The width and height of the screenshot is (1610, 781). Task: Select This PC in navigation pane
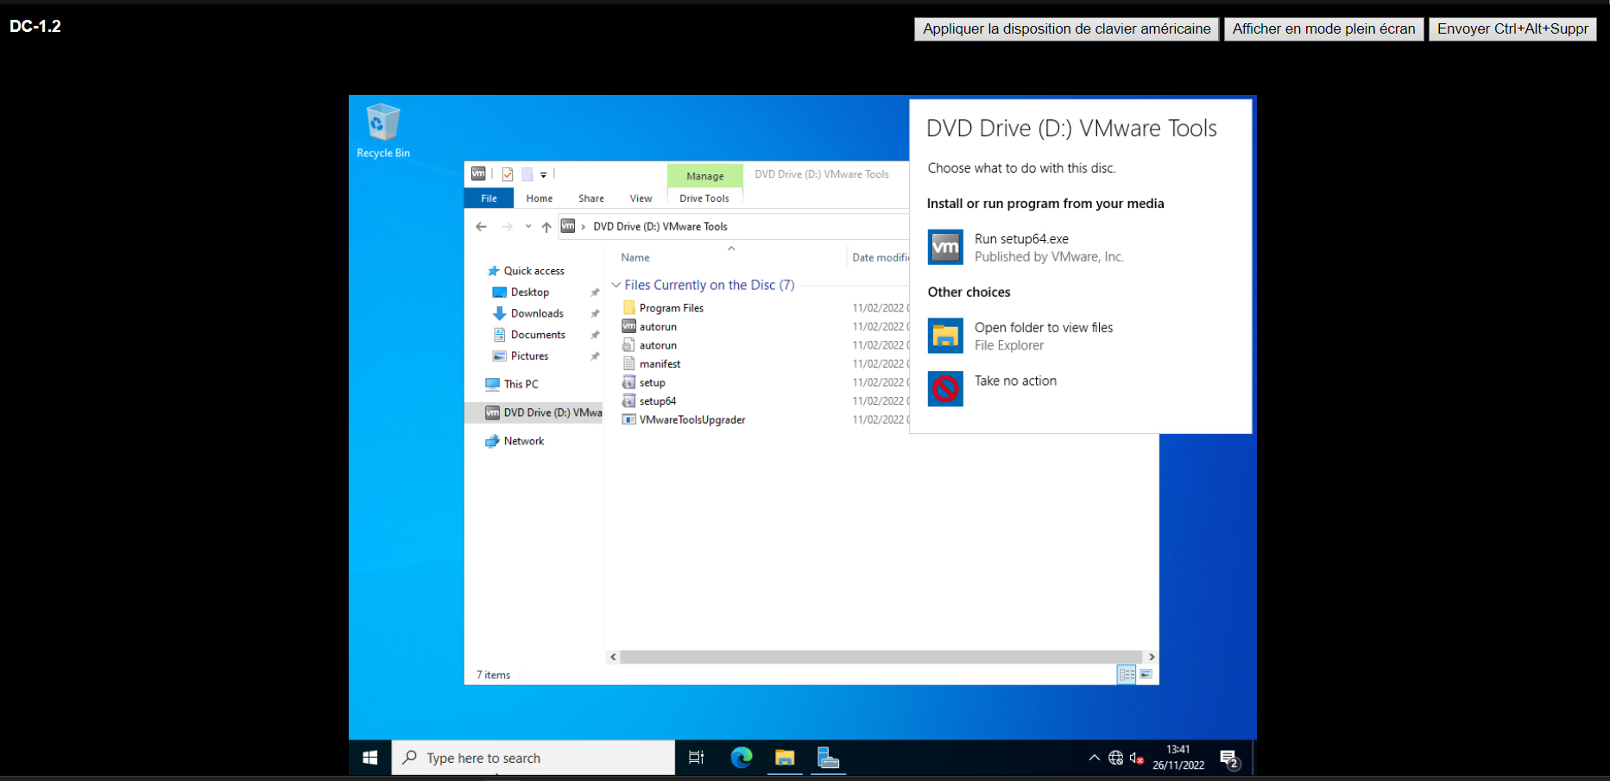click(521, 384)
